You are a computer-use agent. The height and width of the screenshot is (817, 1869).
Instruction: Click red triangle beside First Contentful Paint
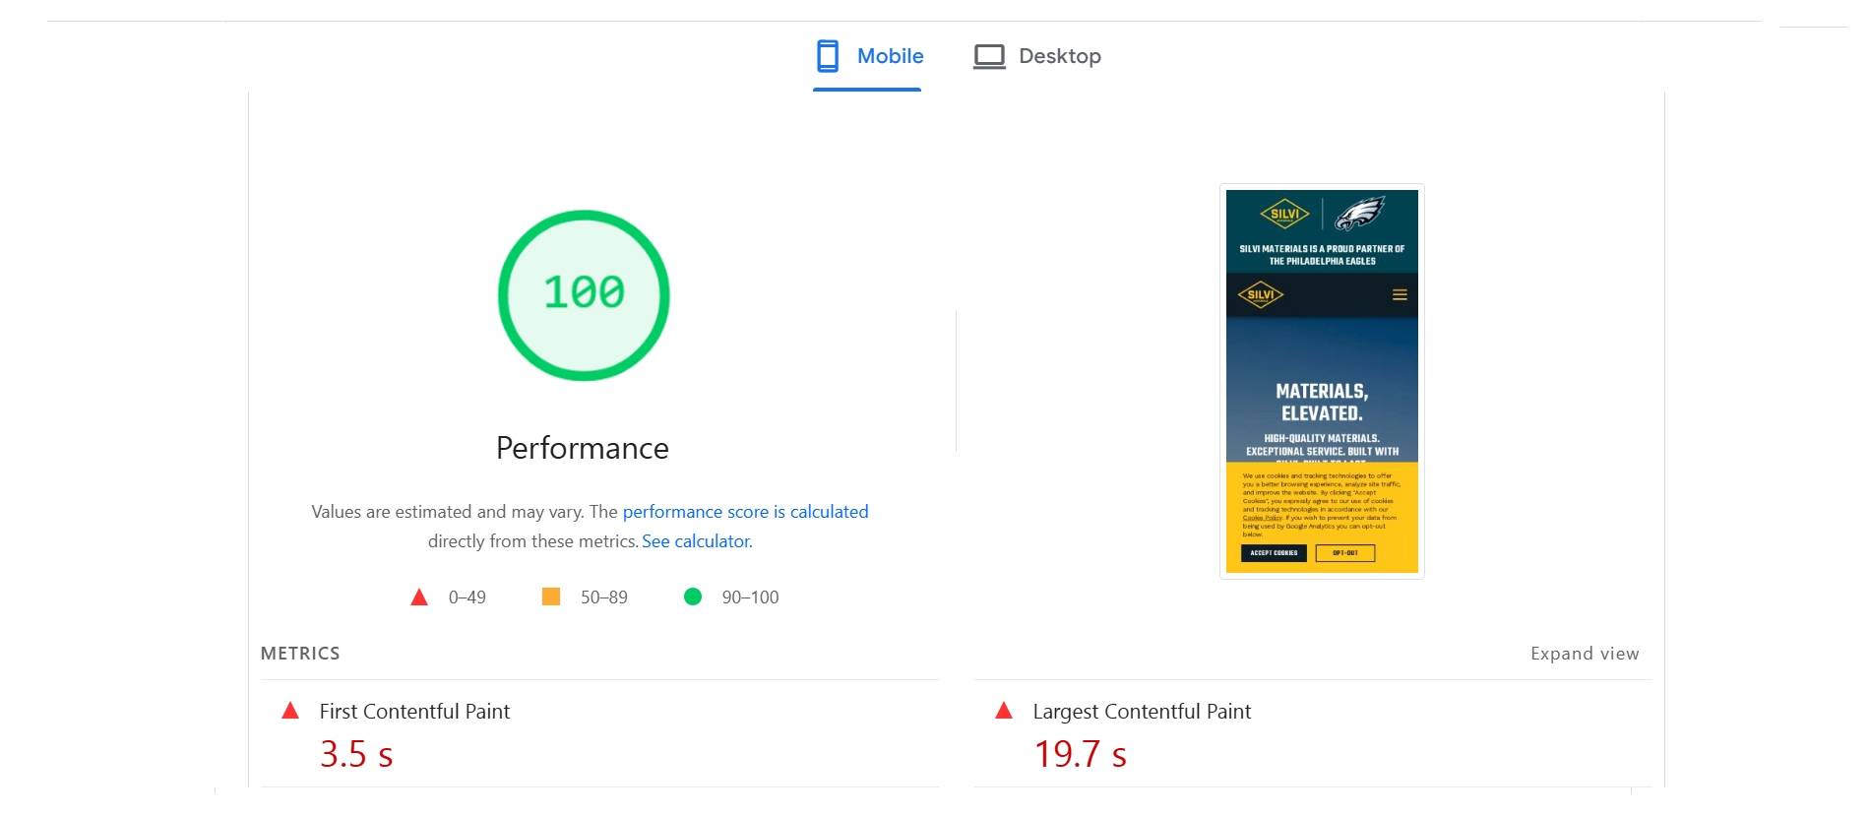pyautogui.click(x=290, y=711)
